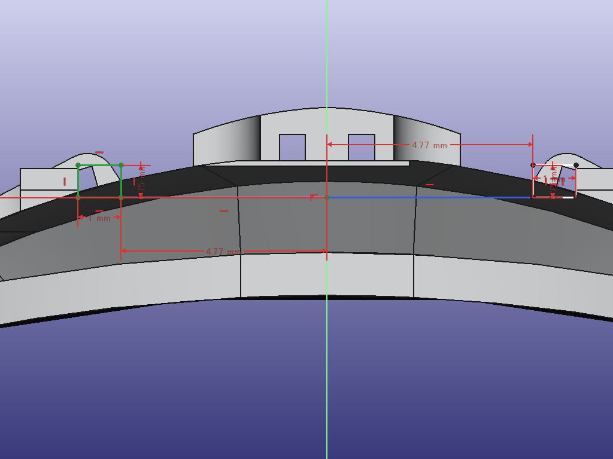The height and width of the screenshot is (459, 613).
Task: Select the upper 4.77 mm dimension label
Action: coord(429,145)
